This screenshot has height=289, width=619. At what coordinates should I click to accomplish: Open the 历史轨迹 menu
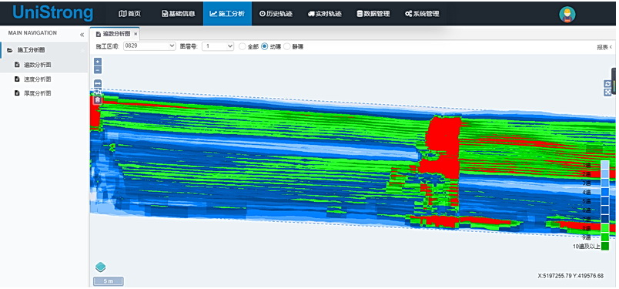click(x=276, y=13)
